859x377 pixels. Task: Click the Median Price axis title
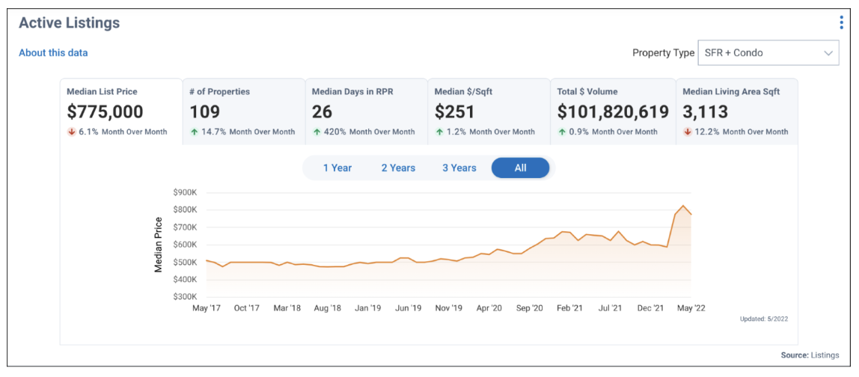click(159, 245)
